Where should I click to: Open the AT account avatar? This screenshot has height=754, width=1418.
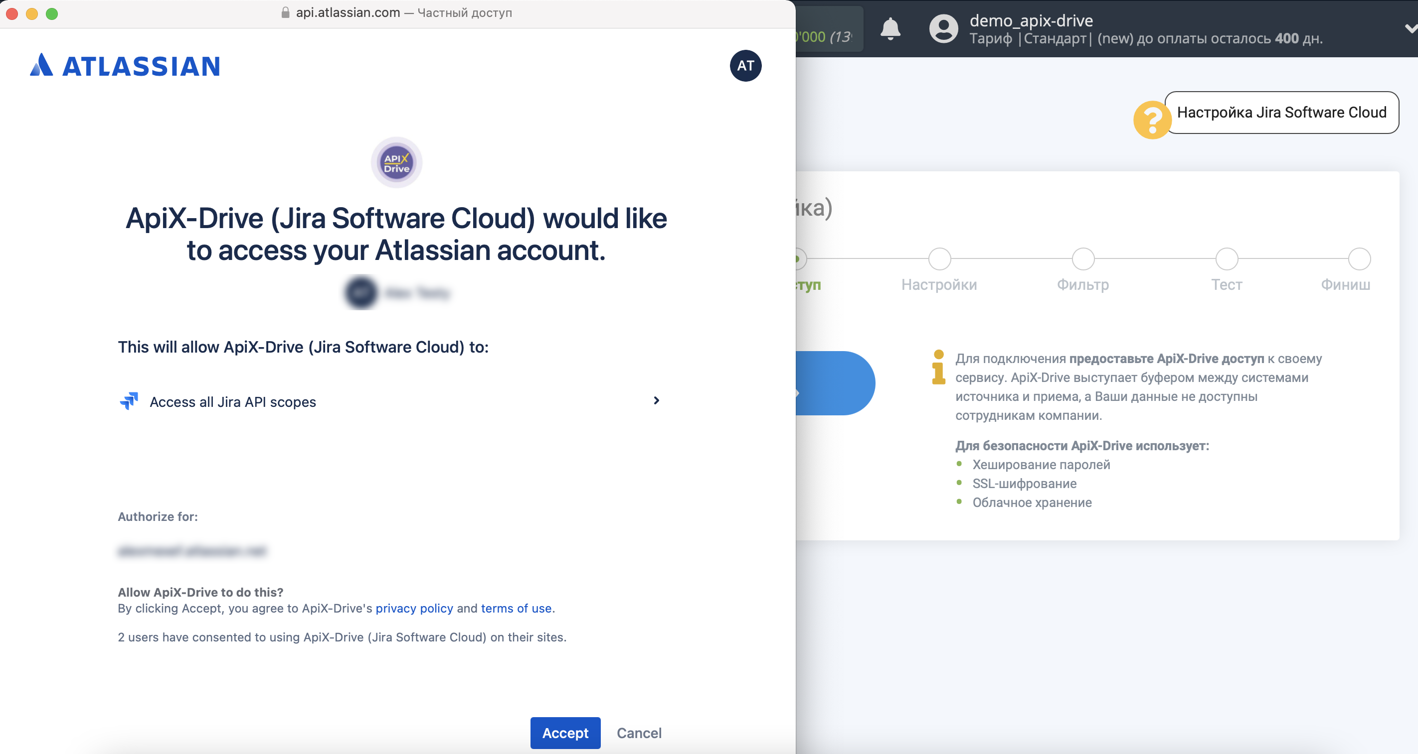tap(745, 65)
